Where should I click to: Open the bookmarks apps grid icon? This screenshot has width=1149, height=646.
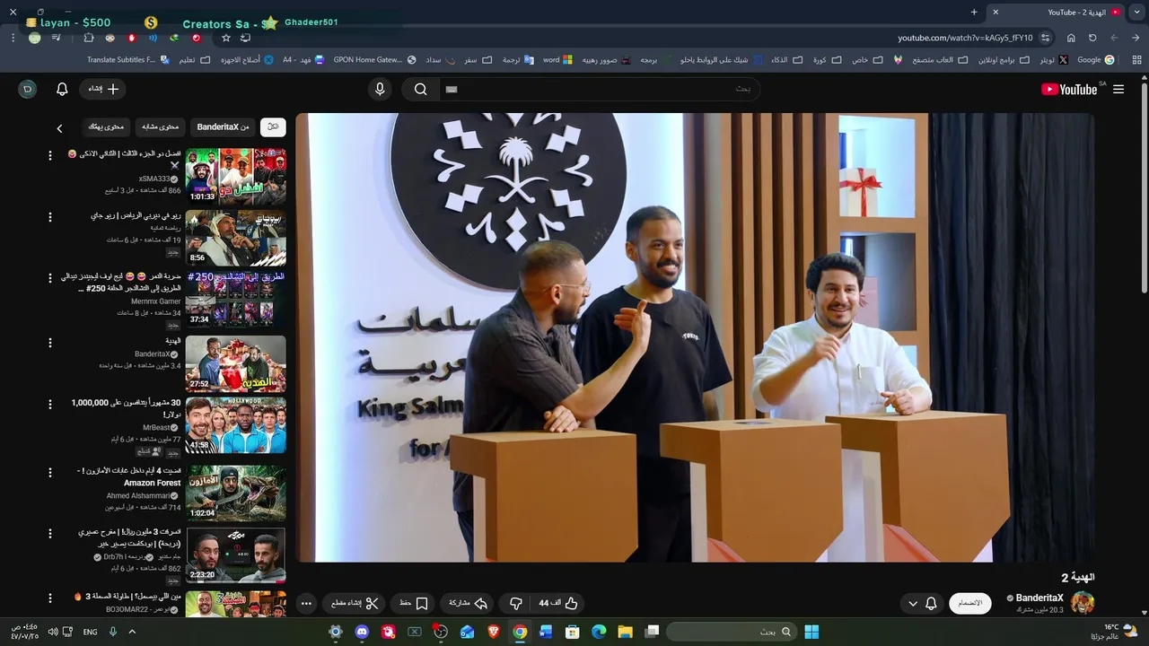pyautogui.click(x=1138, y=60)
